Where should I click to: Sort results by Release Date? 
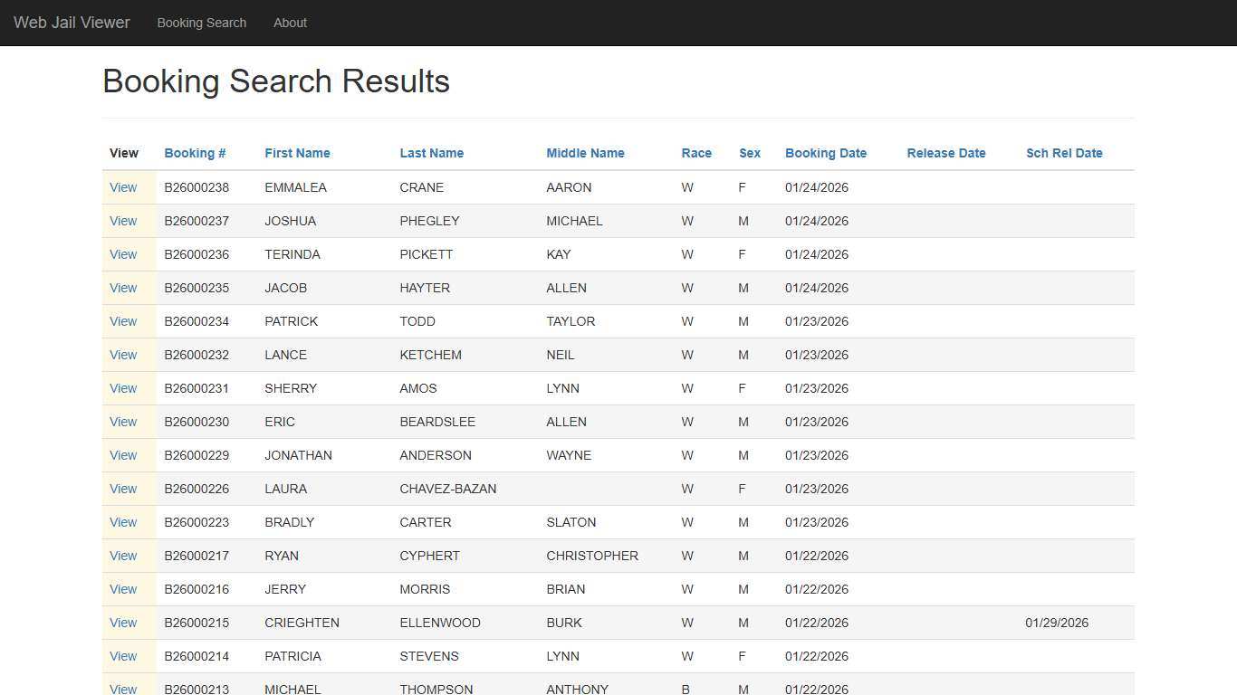945,153
